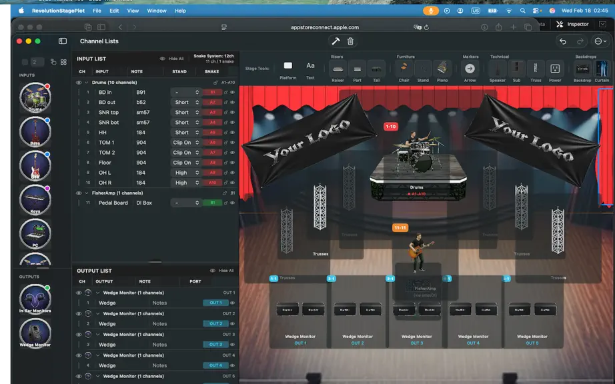This screenshot has width=615, height=384.
Task: Add a Truss technical item
Action: point(536,72)
